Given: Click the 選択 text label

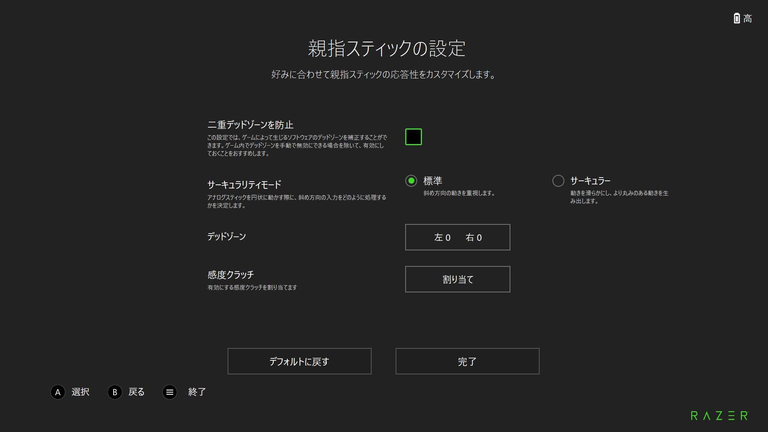Looking at the screenshot, I should click(x=80, y=392).
